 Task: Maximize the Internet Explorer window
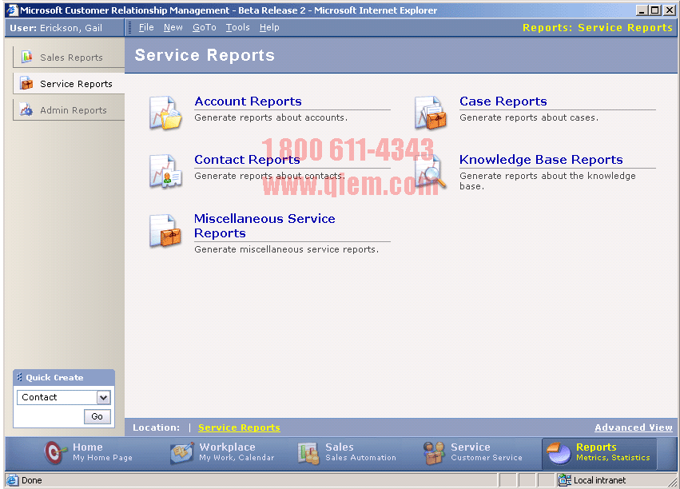[655, 10]
